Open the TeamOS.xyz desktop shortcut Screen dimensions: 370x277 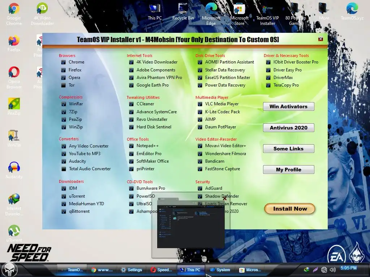352,12
